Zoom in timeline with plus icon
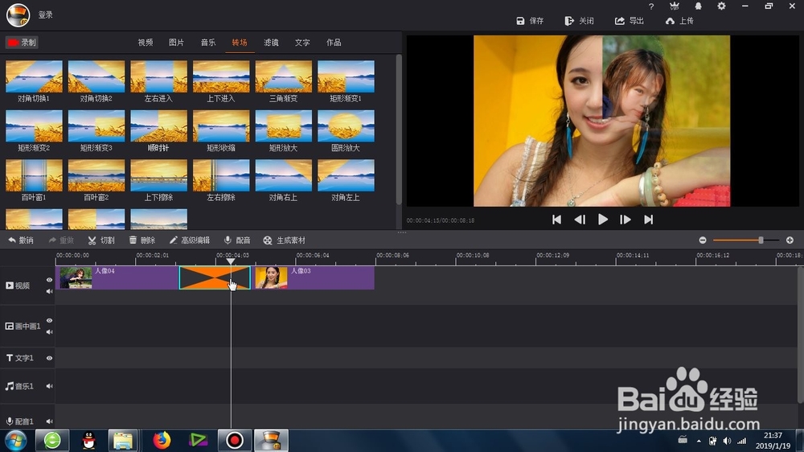The image size is (804, 452). (x=790, y=240)
